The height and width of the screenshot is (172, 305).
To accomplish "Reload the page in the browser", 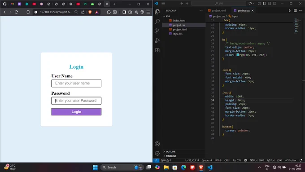I will (17, 12).
